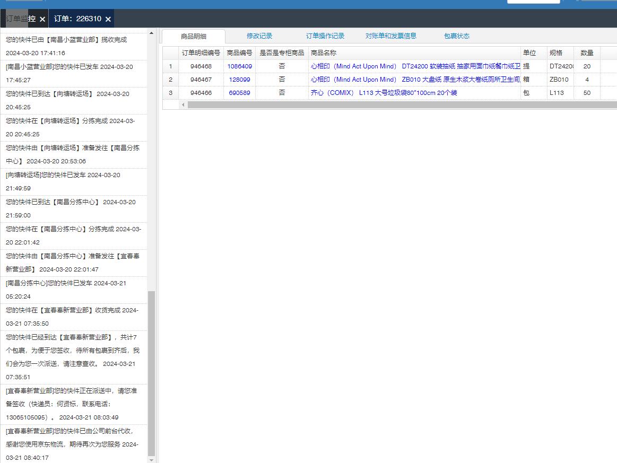Select the 向塘转运场 分拣完成 tracking entry
This screenshot has width=617, height=463.
(74, 128)
